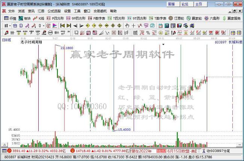The image size is (244, 161).
Task: Open the 资讯 menu
Action: coord(31,11)
